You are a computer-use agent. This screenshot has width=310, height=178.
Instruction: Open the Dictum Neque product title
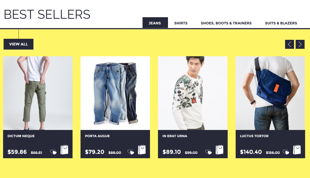tap(21, 136)
